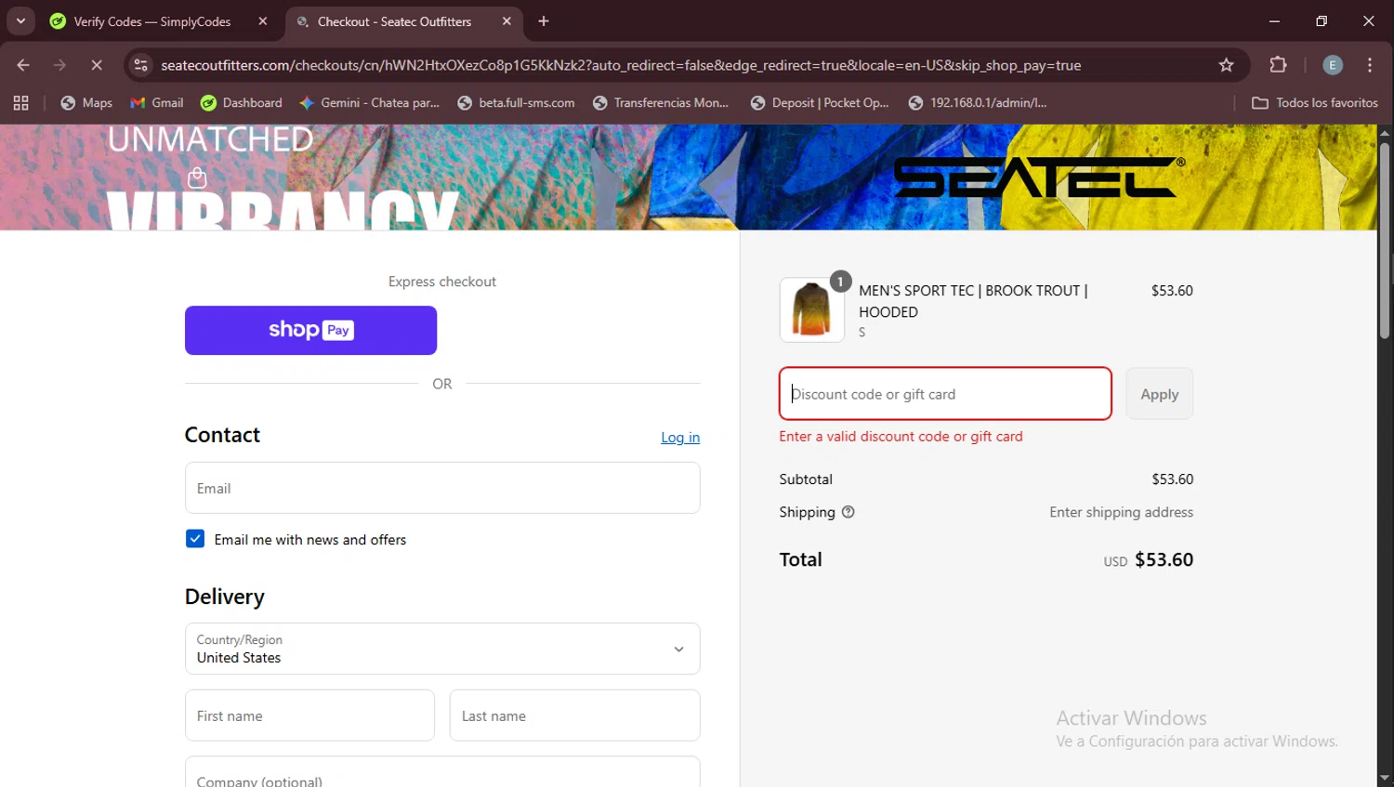Screen dimensions: 1394x787
Task: Bookmark this page with the star icon
Action: pos(1226,65)
